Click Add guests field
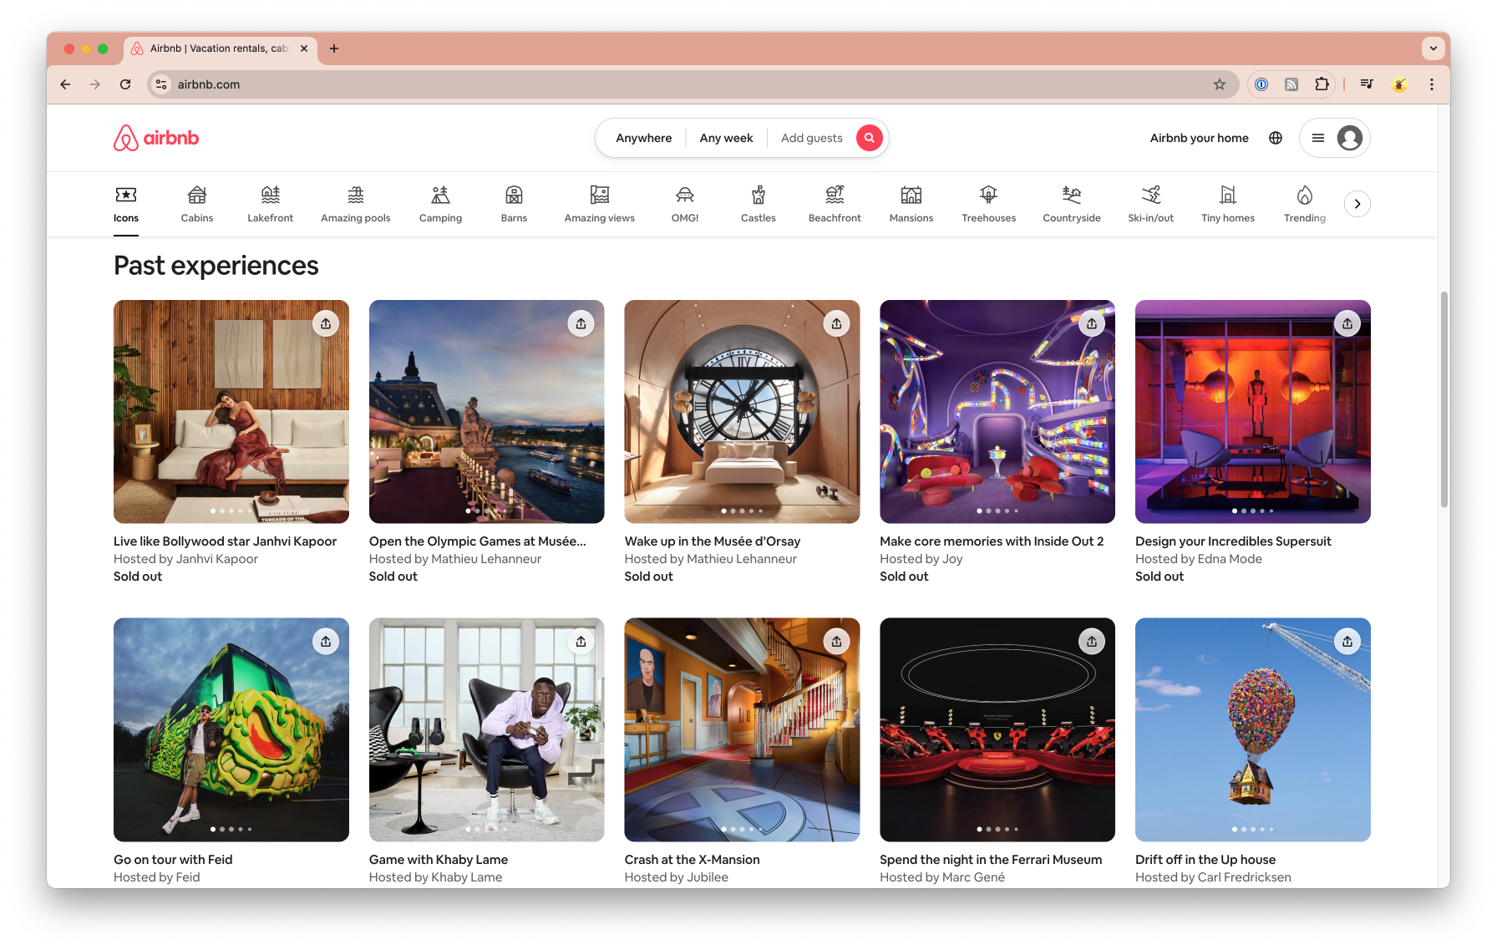The image size is (1497, 950). [811, 138]
